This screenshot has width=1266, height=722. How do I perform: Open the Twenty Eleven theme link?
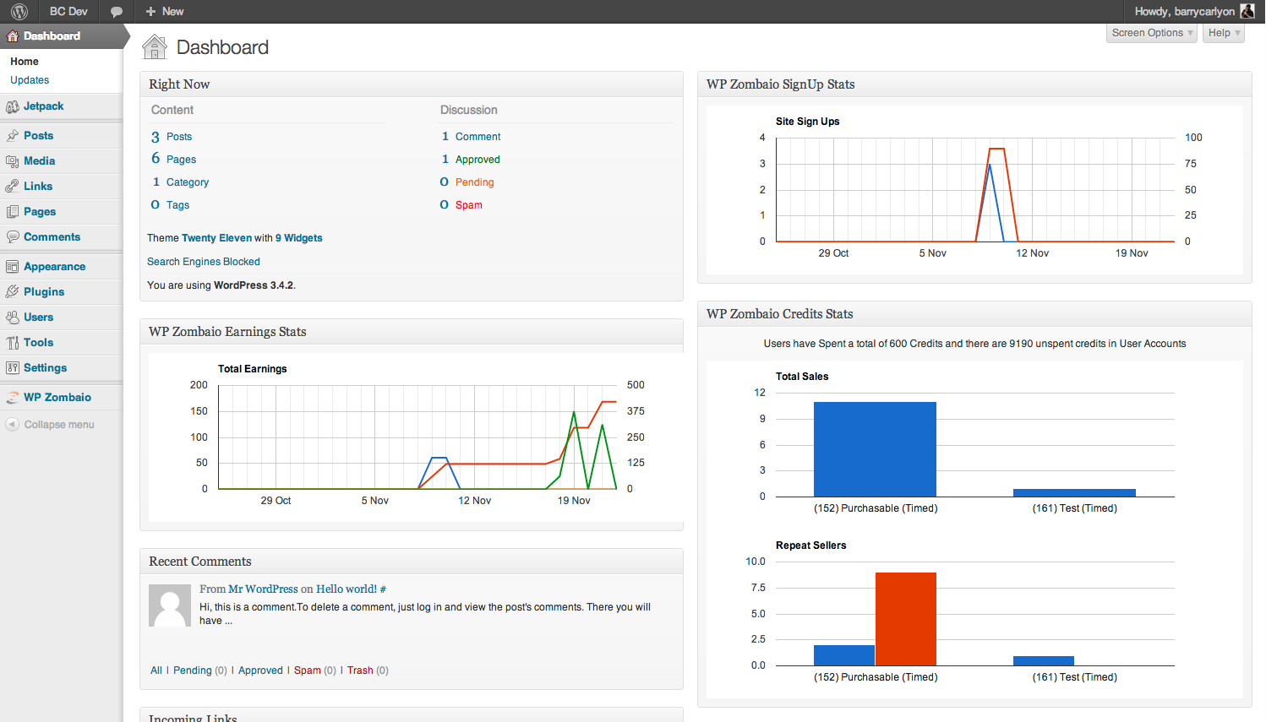[216, 238]
